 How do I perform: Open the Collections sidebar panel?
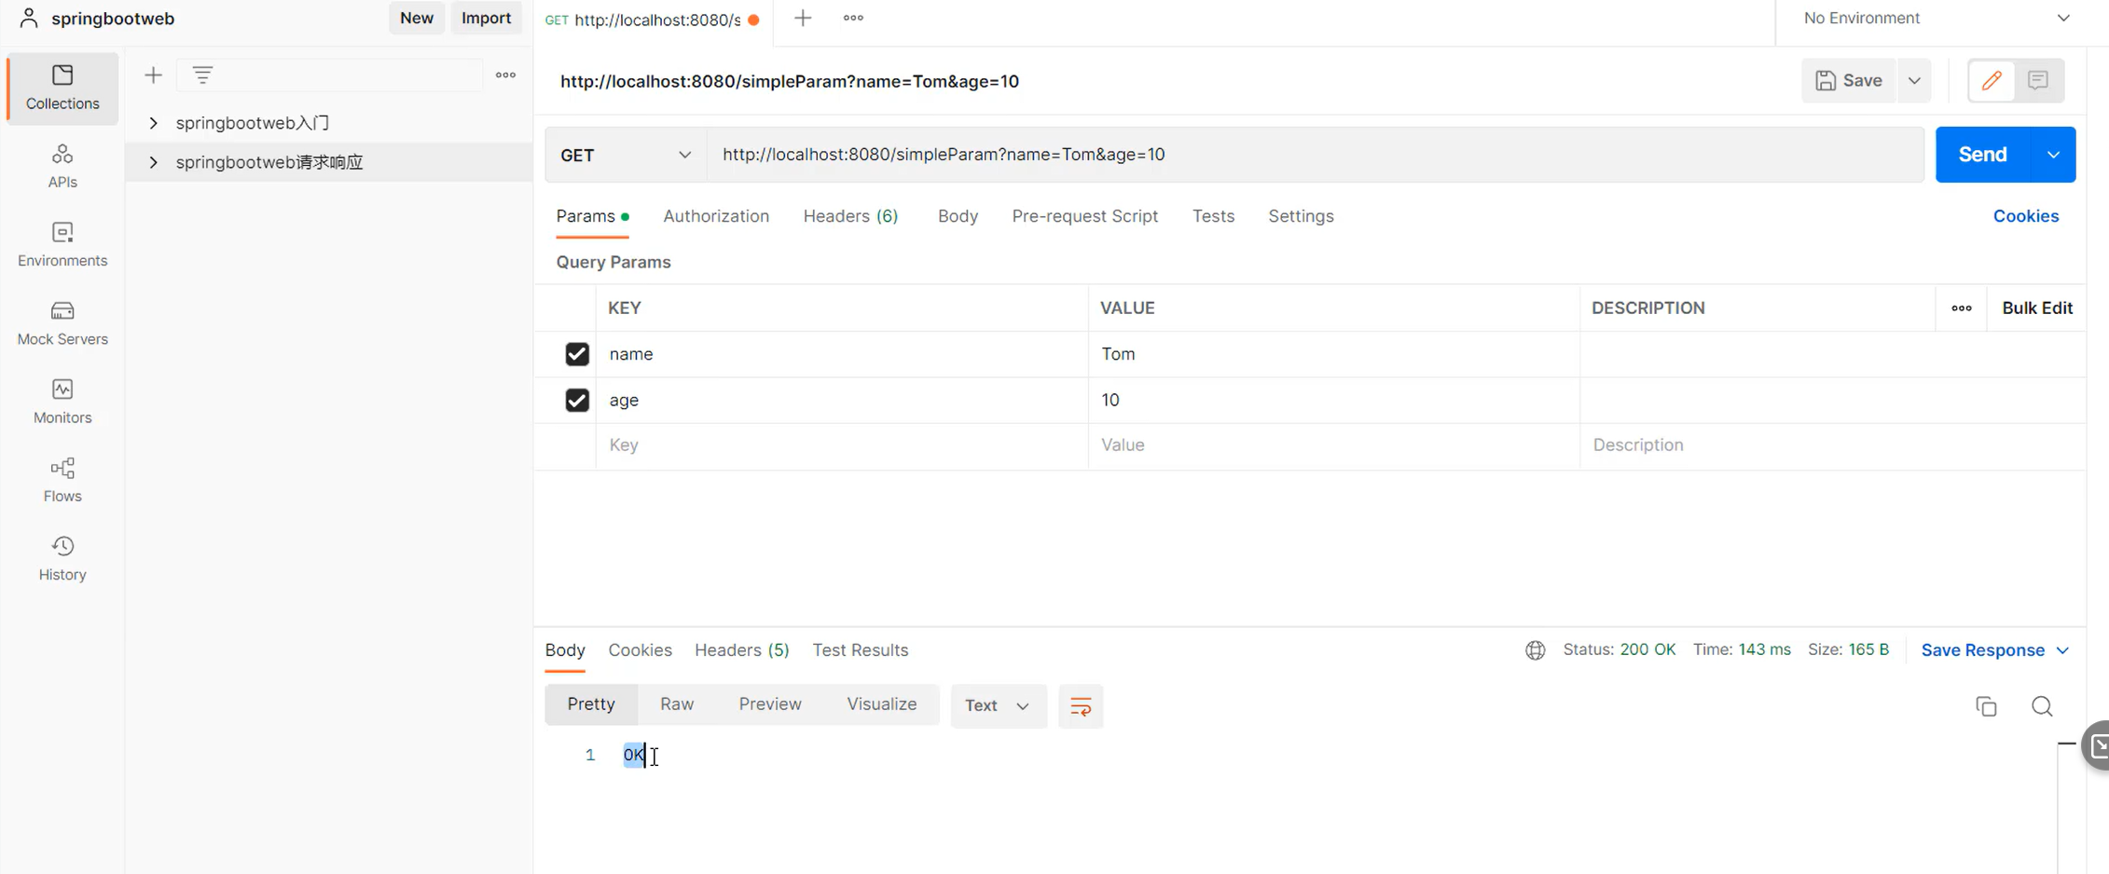(x=62, y=89)
